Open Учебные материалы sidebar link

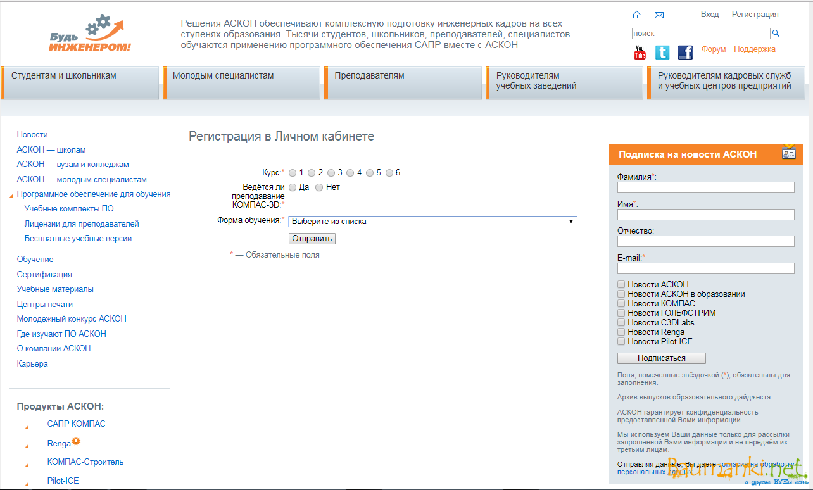[x=55, y=289]
